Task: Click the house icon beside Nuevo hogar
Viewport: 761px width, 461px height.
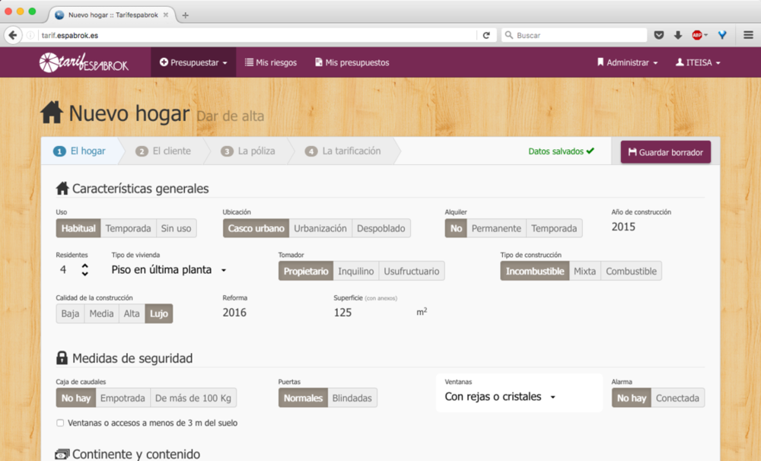Action: click(x=51, y=112)
